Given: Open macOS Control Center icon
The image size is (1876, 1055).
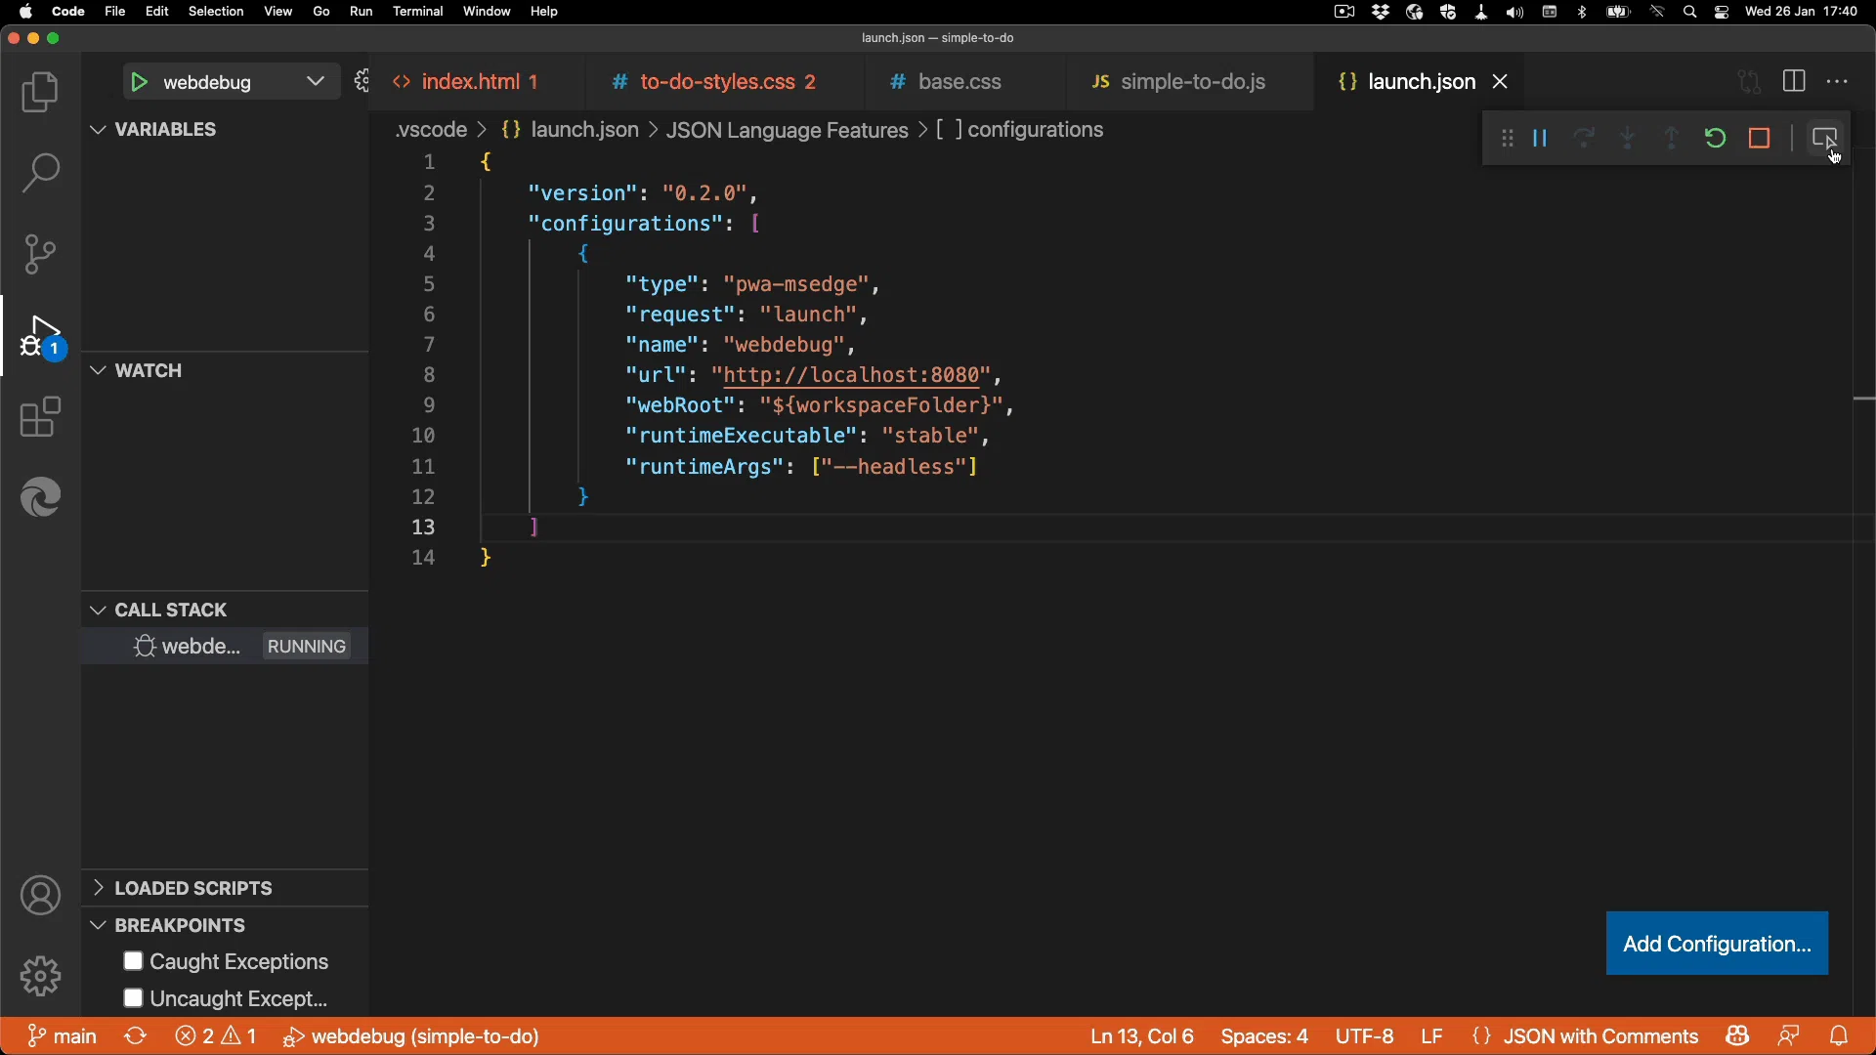Looking at the screenshot, I should [x=1723, y=12].
